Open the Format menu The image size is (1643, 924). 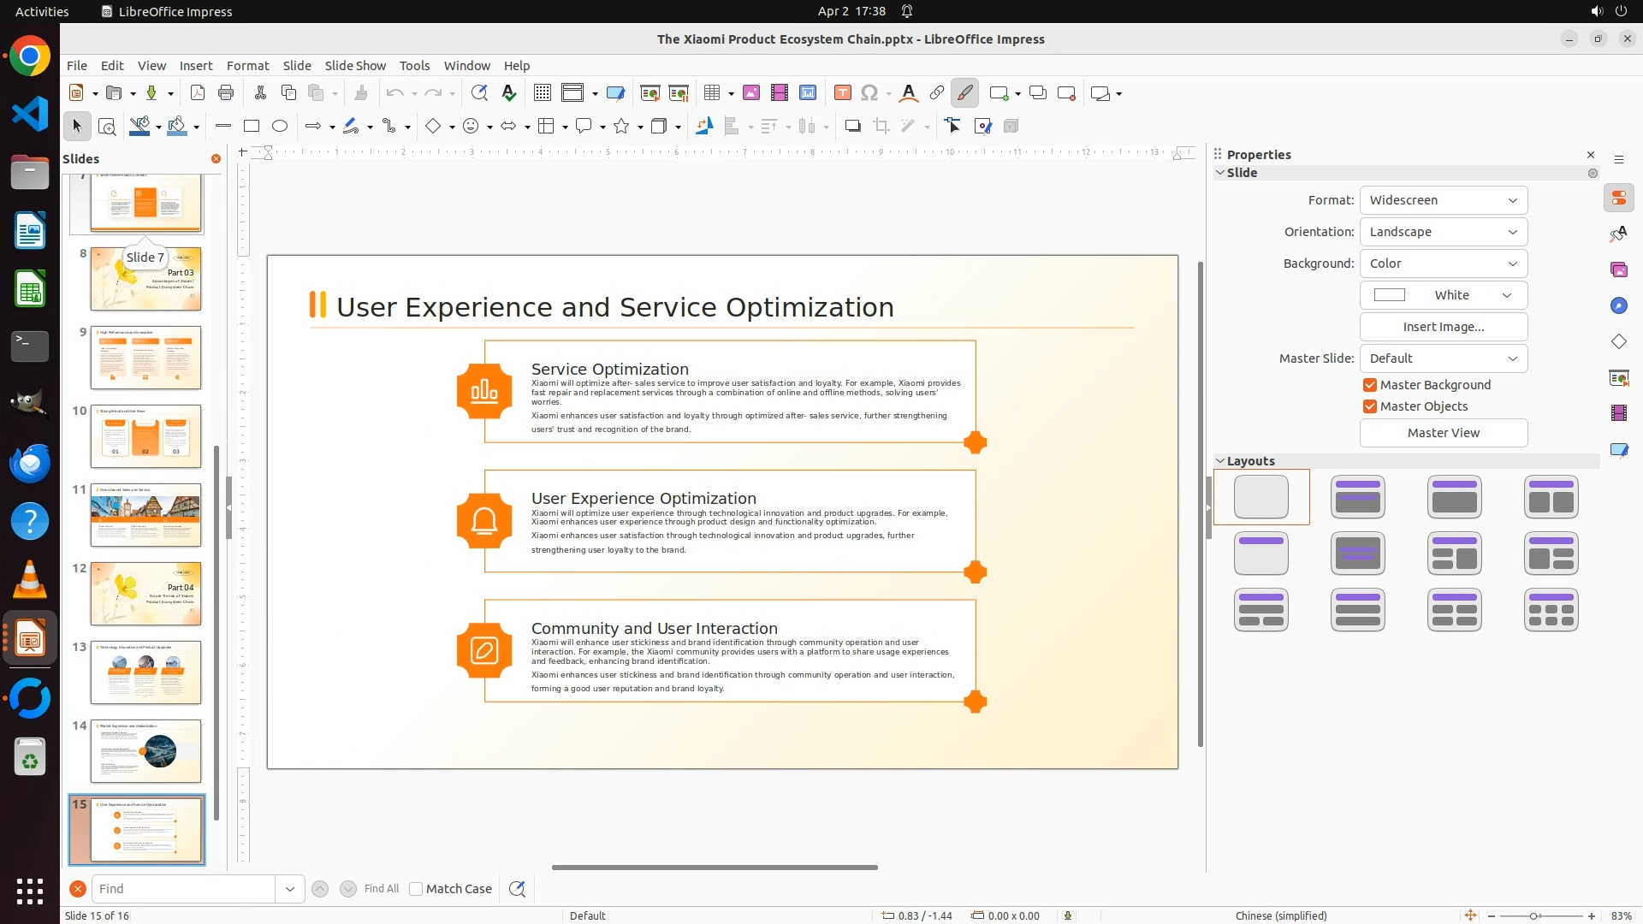tap(247, 66)
